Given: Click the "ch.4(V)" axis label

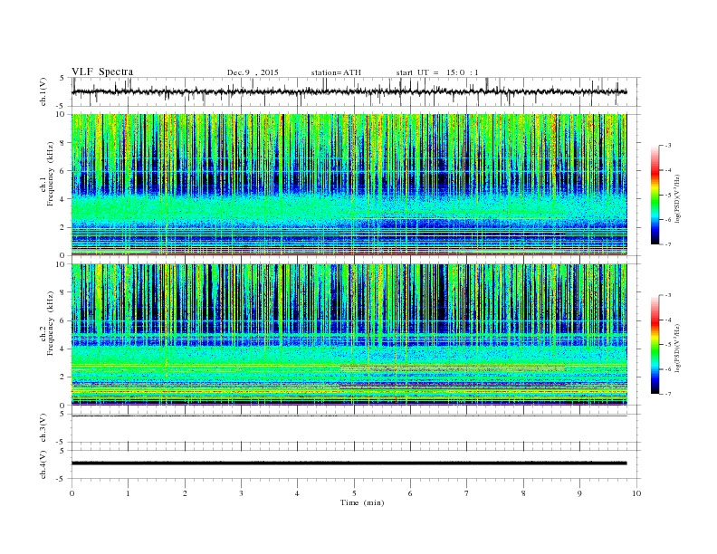Looking at the screenshot, I should coord(43,464).
